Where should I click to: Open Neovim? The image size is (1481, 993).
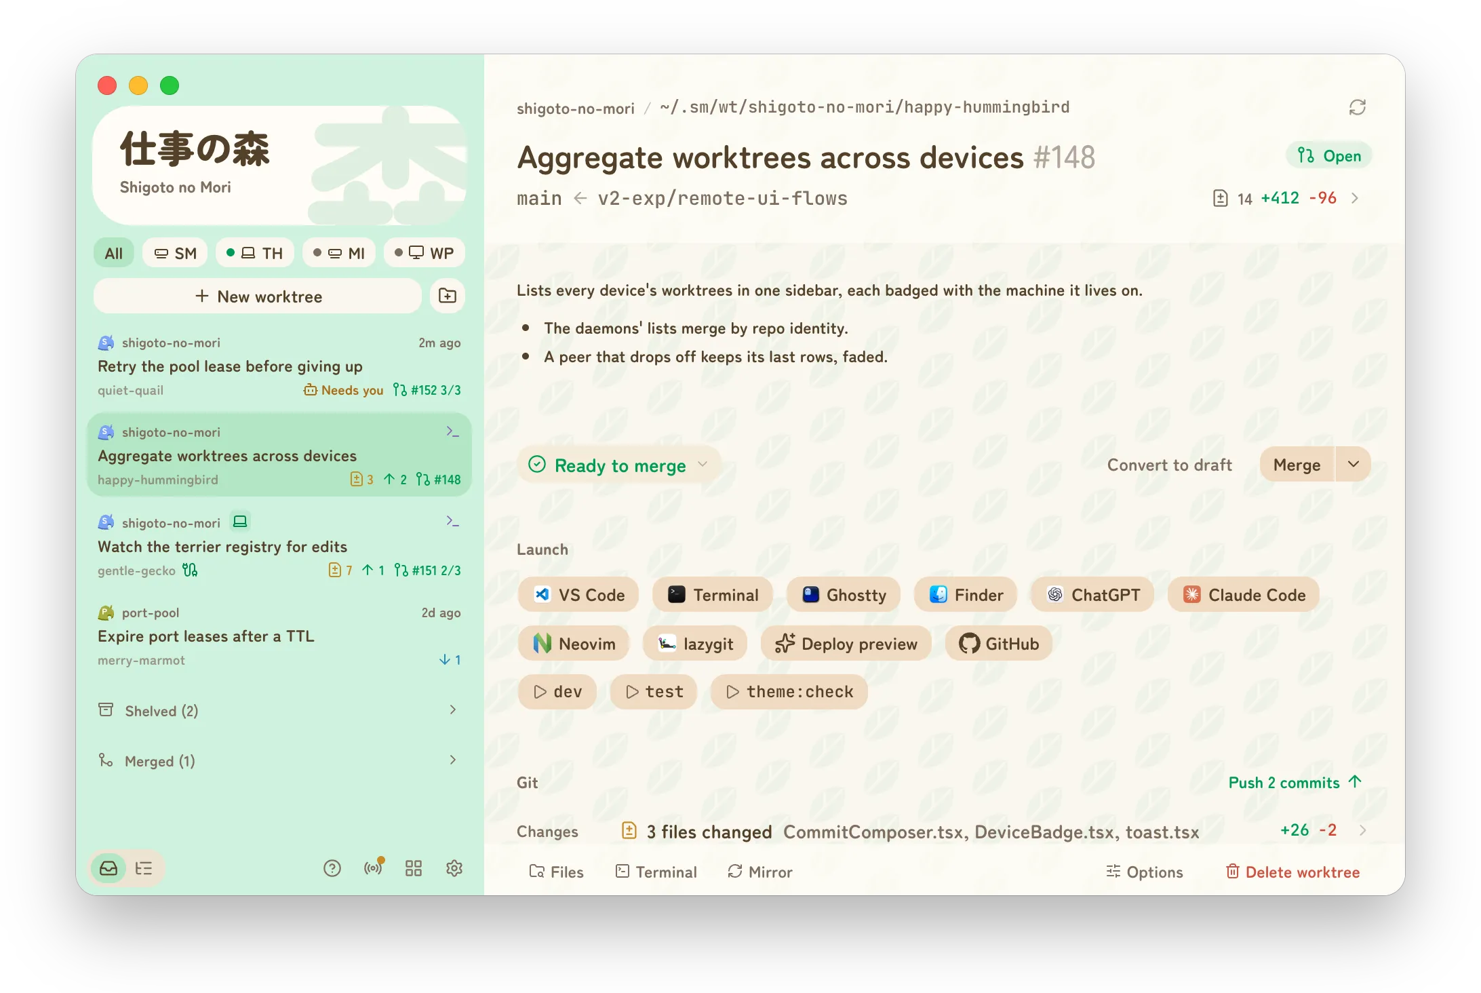[x=574, y=644]
